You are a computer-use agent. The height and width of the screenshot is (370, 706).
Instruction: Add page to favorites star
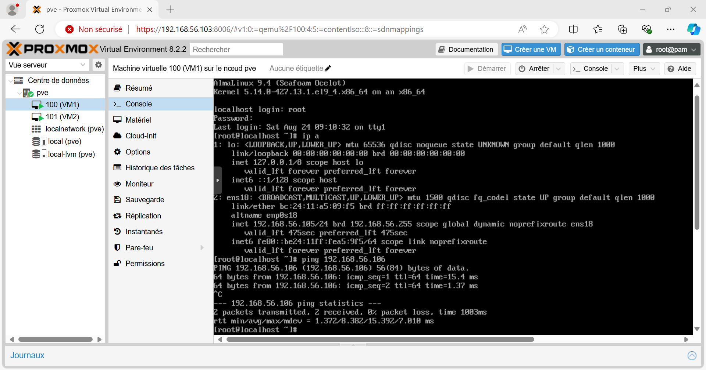point(545,29)
